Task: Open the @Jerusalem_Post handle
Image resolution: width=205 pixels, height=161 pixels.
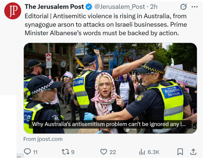Action: (x=119, y=7)
